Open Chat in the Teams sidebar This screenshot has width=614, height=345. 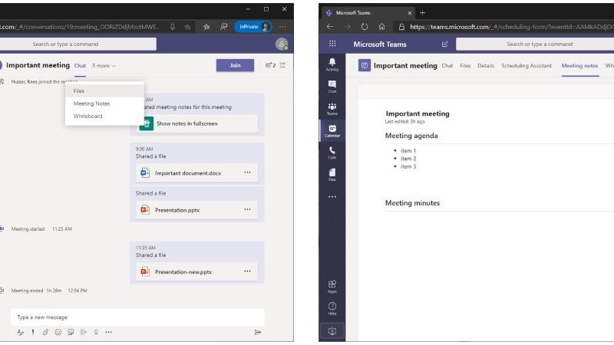[332, 87]
